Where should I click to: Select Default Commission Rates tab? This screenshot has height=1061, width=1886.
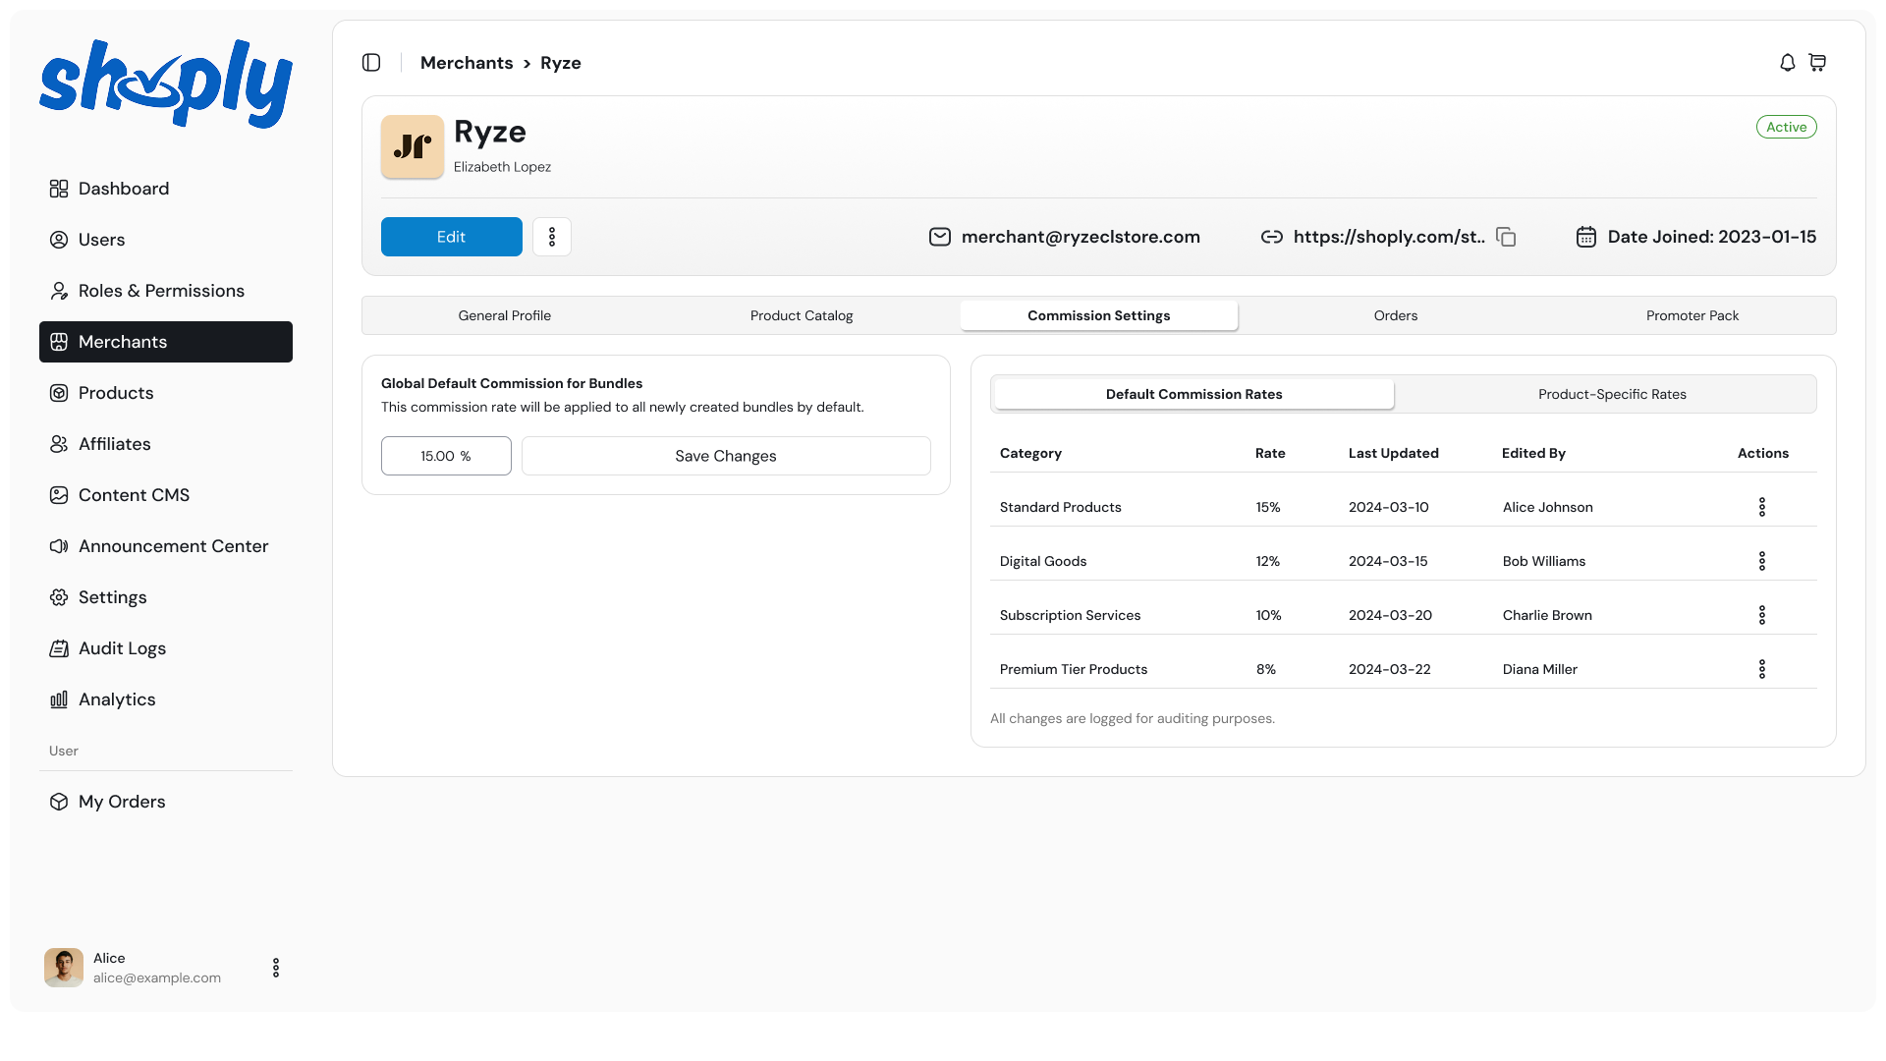[1194, 394]
